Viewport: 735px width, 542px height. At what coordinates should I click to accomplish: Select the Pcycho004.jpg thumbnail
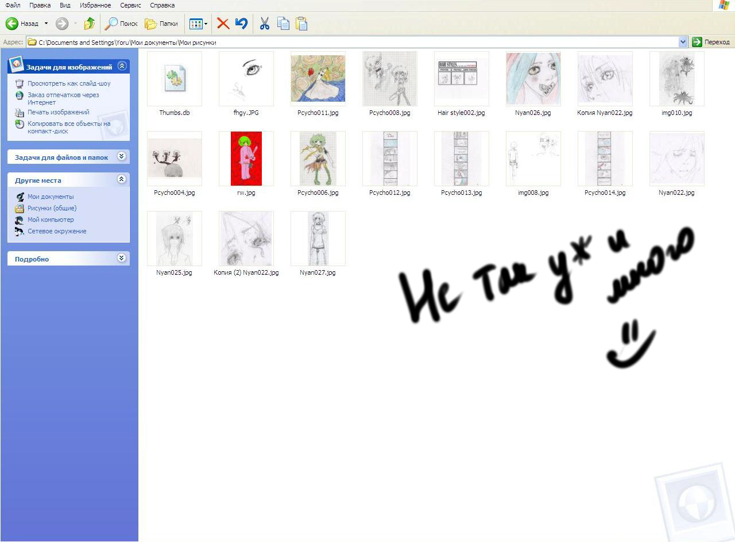(175, 159)
